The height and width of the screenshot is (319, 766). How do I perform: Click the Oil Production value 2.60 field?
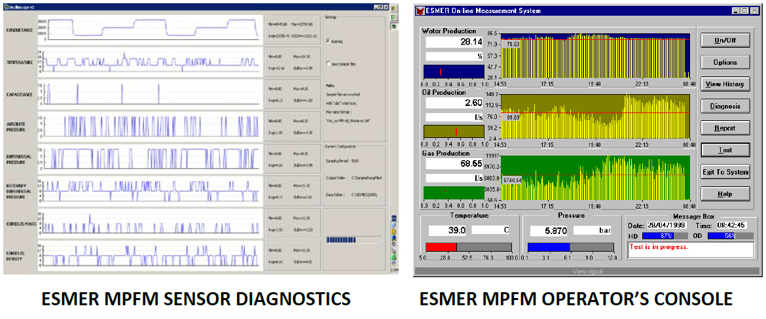click(x=455, y=103)
